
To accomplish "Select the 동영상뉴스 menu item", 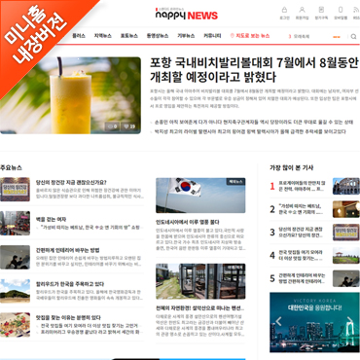I will point(158,36).
